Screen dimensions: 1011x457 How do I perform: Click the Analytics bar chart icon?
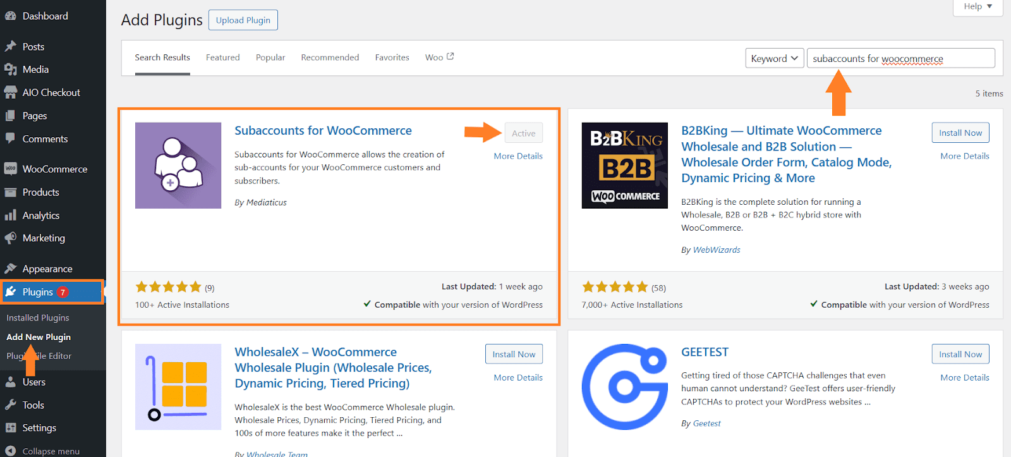tap(11, 216)
